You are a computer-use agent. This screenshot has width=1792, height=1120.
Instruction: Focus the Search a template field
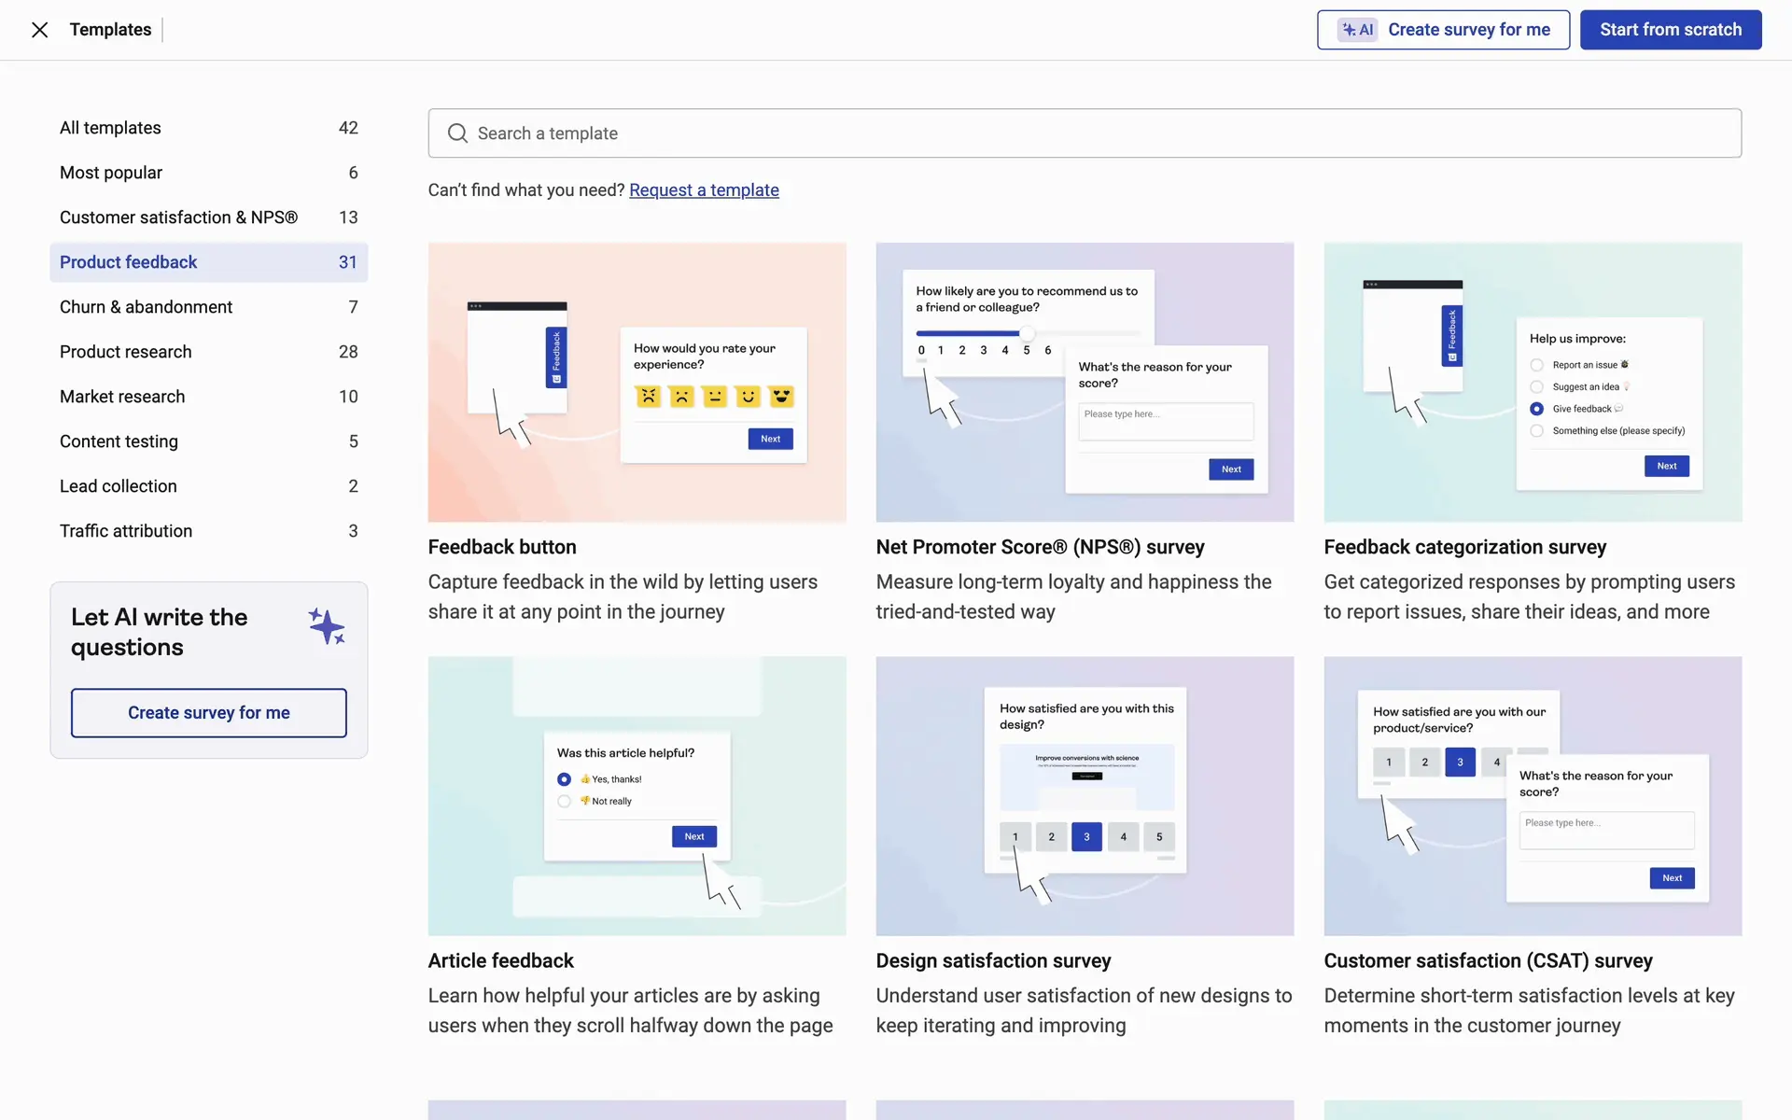(1085, 133)
